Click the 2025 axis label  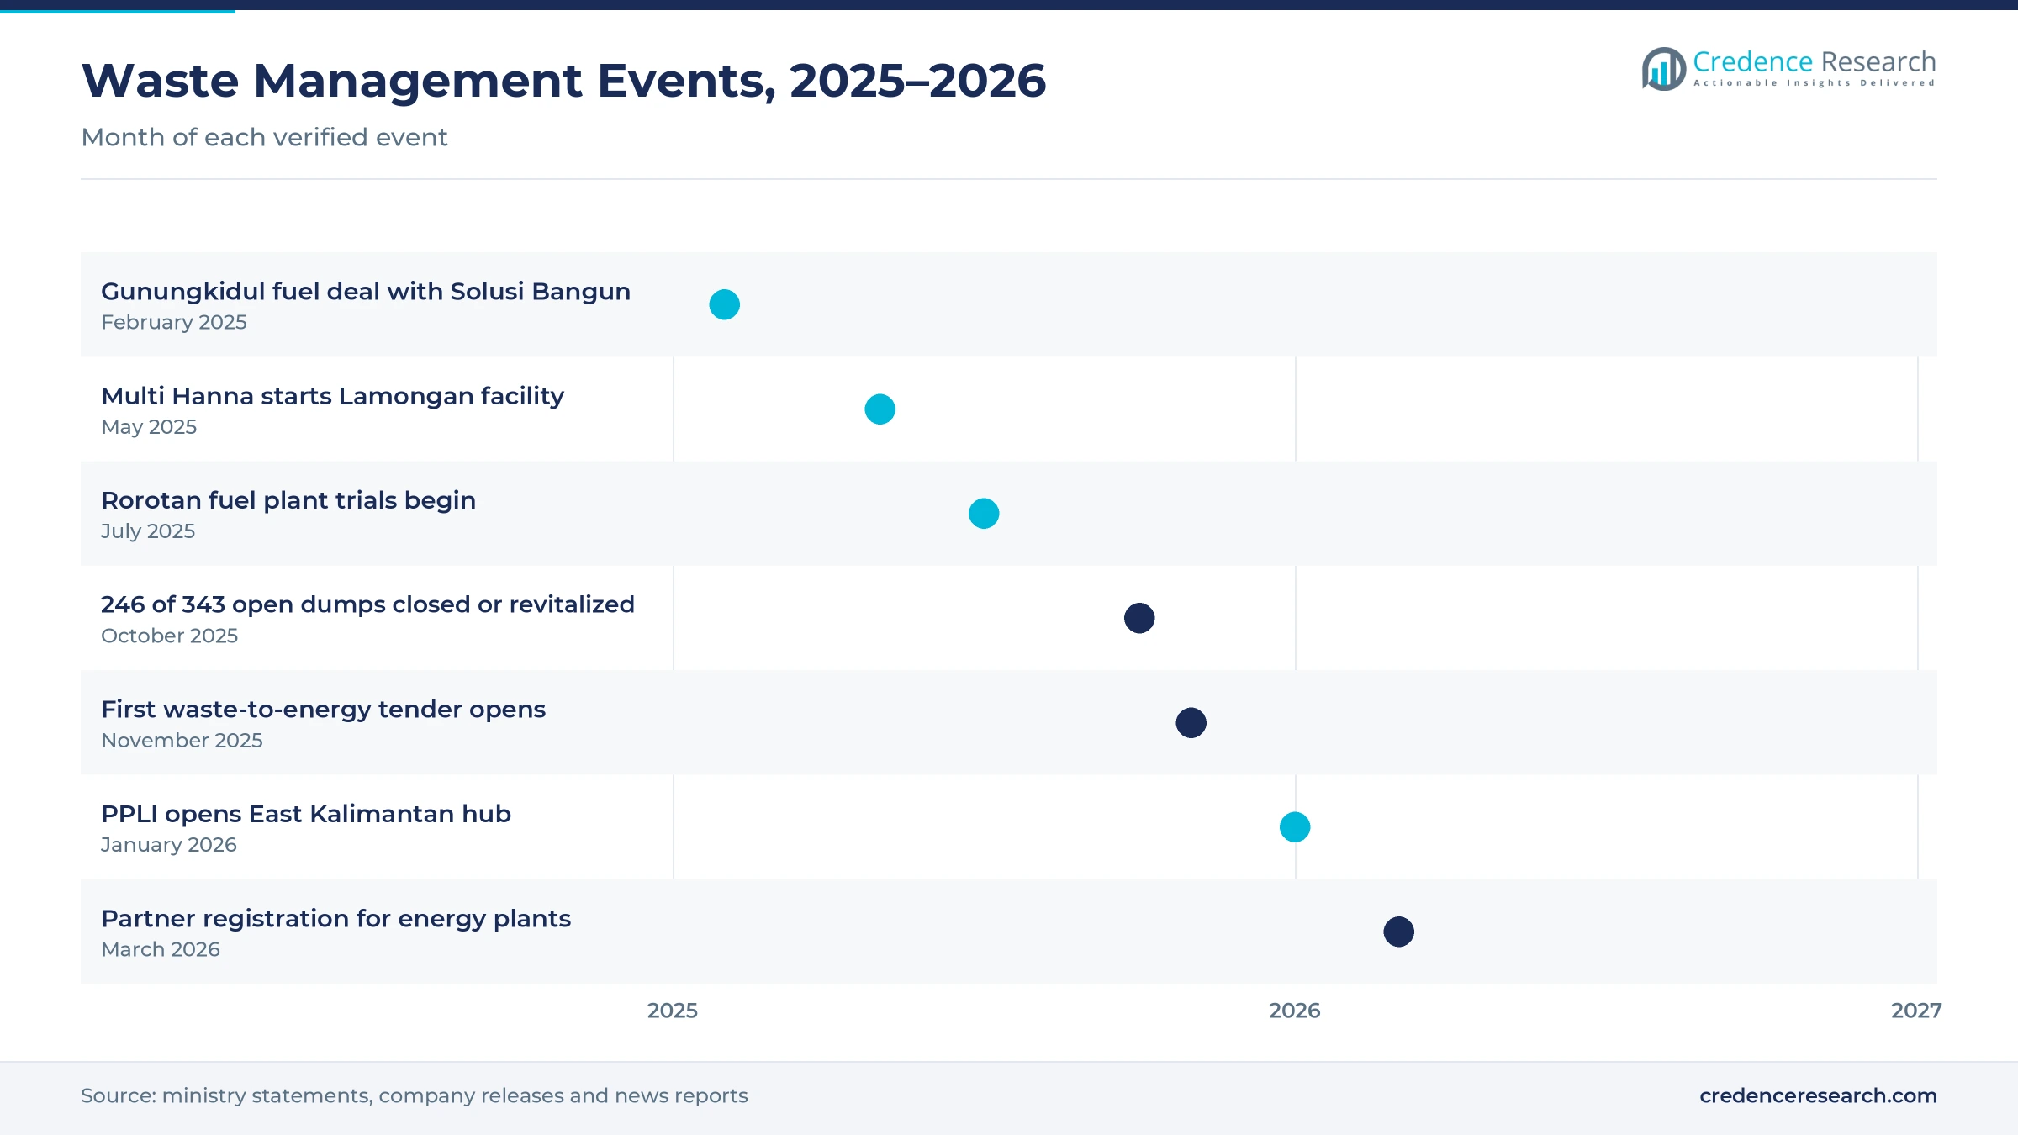coord(673,1011)
